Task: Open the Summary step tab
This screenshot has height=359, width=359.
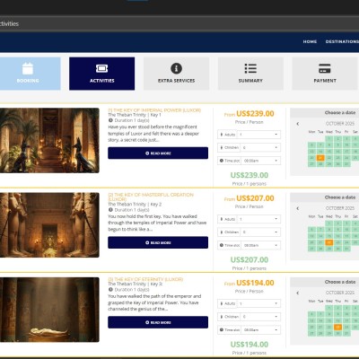Action: click(x=250, y=74)
